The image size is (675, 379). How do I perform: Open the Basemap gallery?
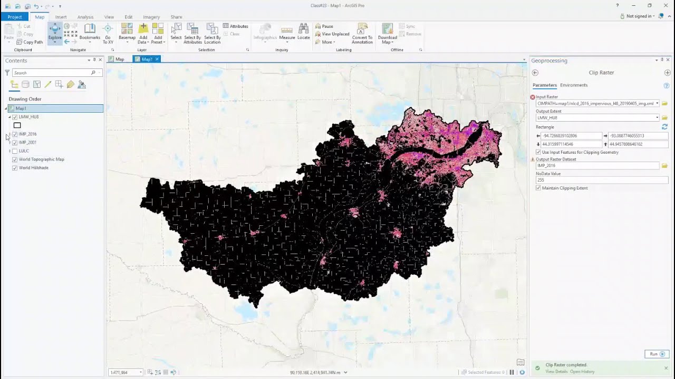pos(127,33)
